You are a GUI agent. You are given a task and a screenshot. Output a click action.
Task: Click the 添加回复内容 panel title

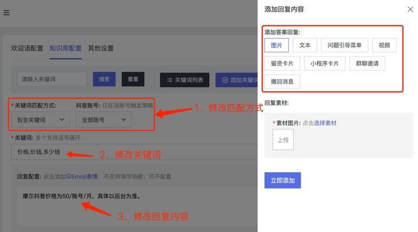click(x=284, y=9)
